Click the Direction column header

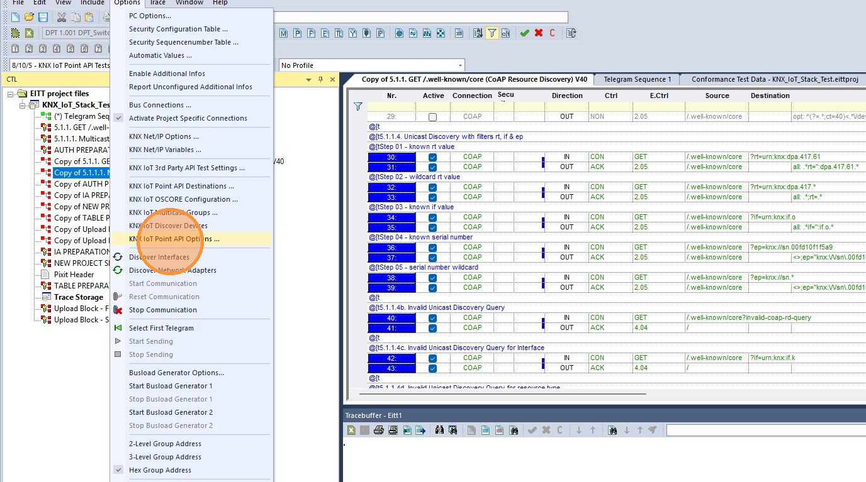point(567,96)
